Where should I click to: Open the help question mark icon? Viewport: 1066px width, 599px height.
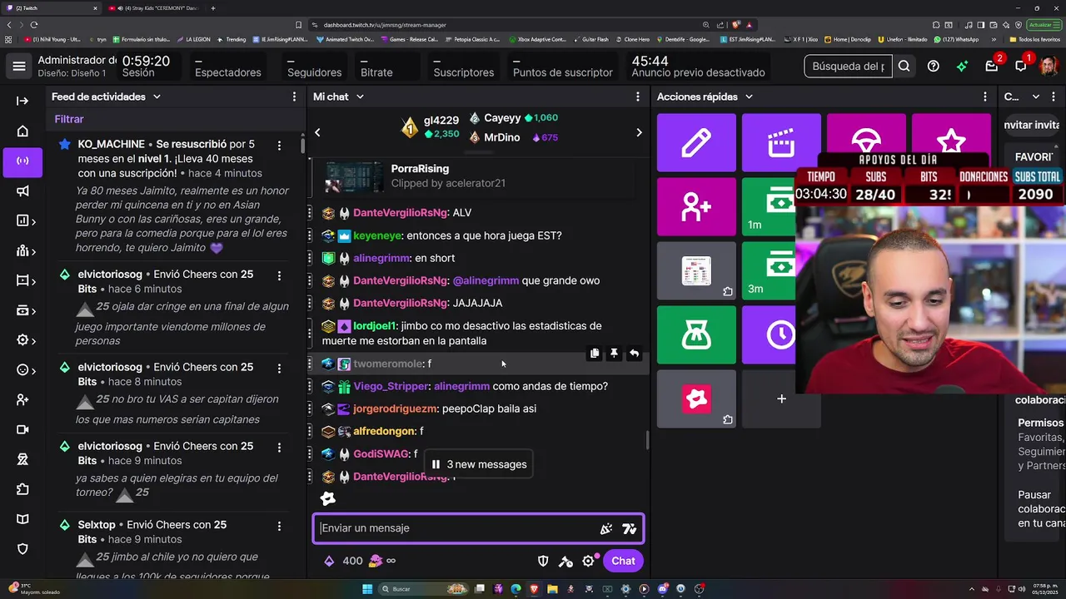click(x=934, y=66)
